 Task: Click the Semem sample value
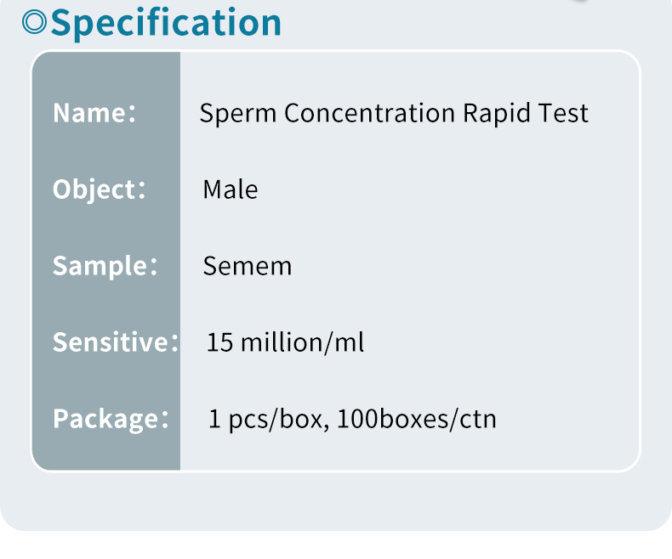[x=248, y=266]
